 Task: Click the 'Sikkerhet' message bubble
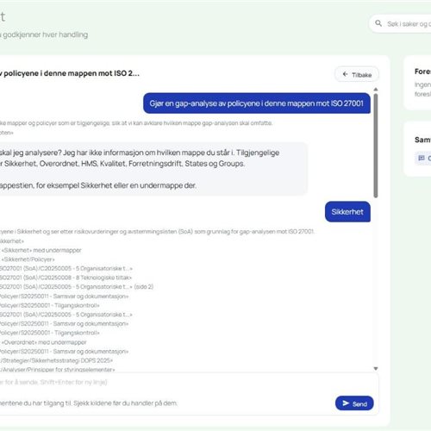click(x=347, y=212)
